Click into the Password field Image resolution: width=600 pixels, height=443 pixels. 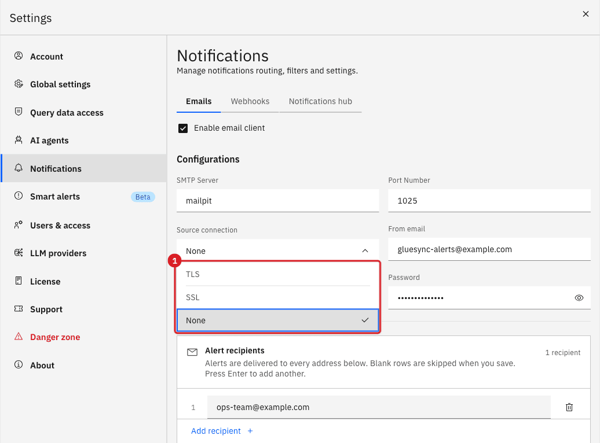coord(489,298)
